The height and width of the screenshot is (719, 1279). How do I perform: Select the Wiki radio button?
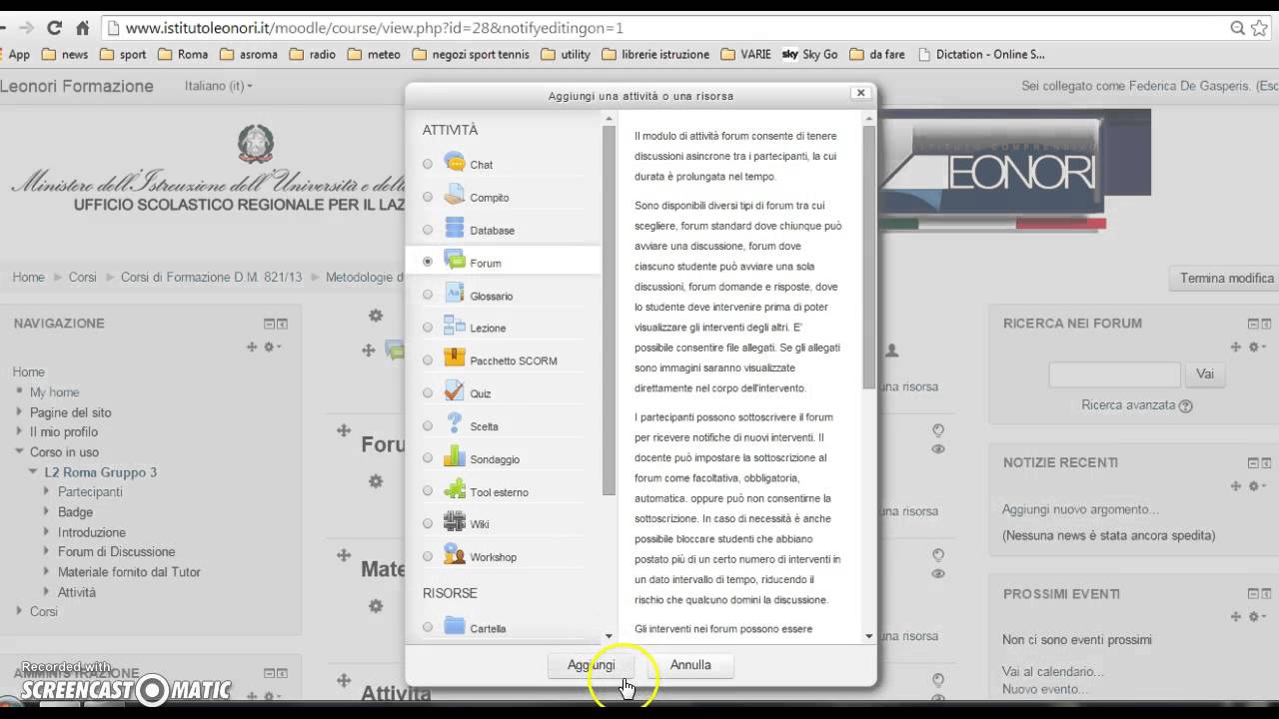coord(428,523)
